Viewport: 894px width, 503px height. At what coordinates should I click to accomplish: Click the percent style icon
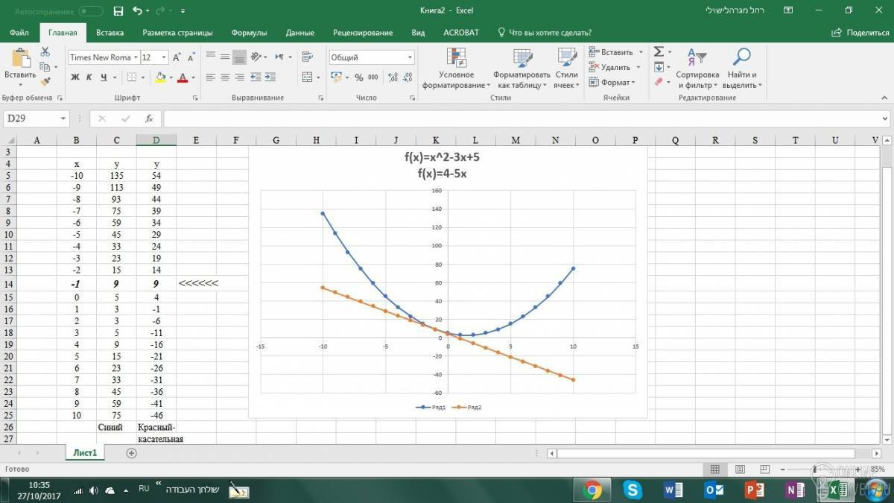(x=359, y=77)
